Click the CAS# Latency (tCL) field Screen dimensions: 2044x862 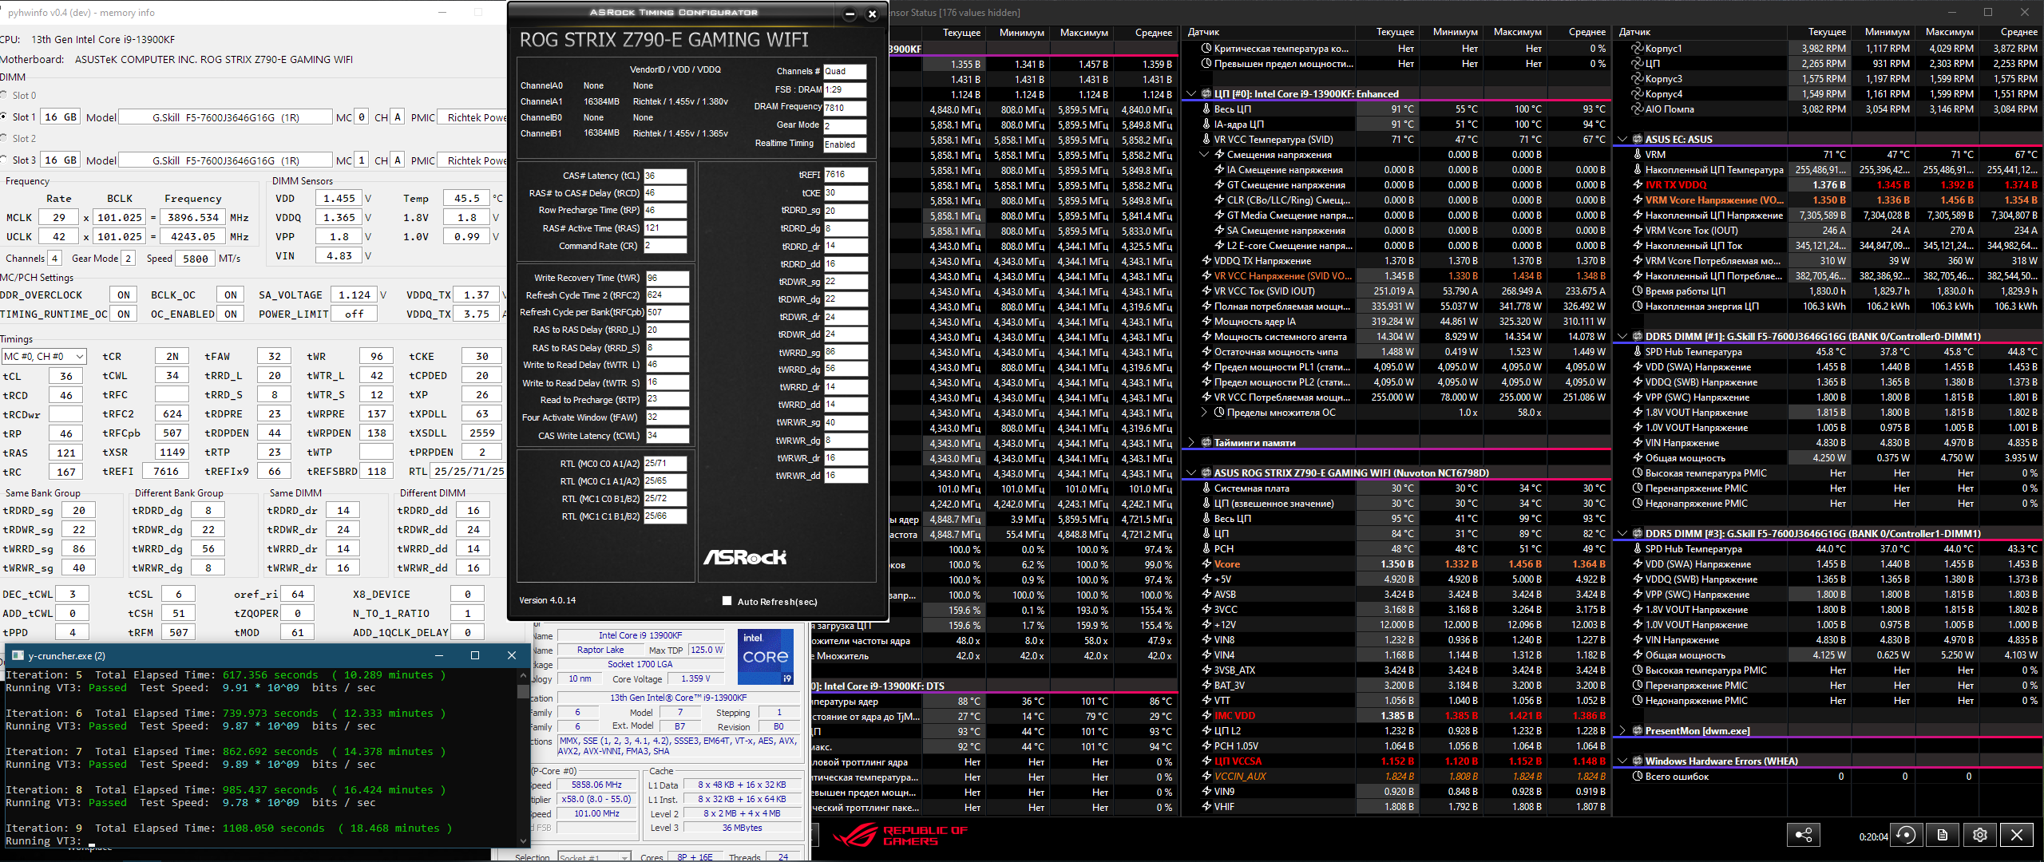click(664, 176)
